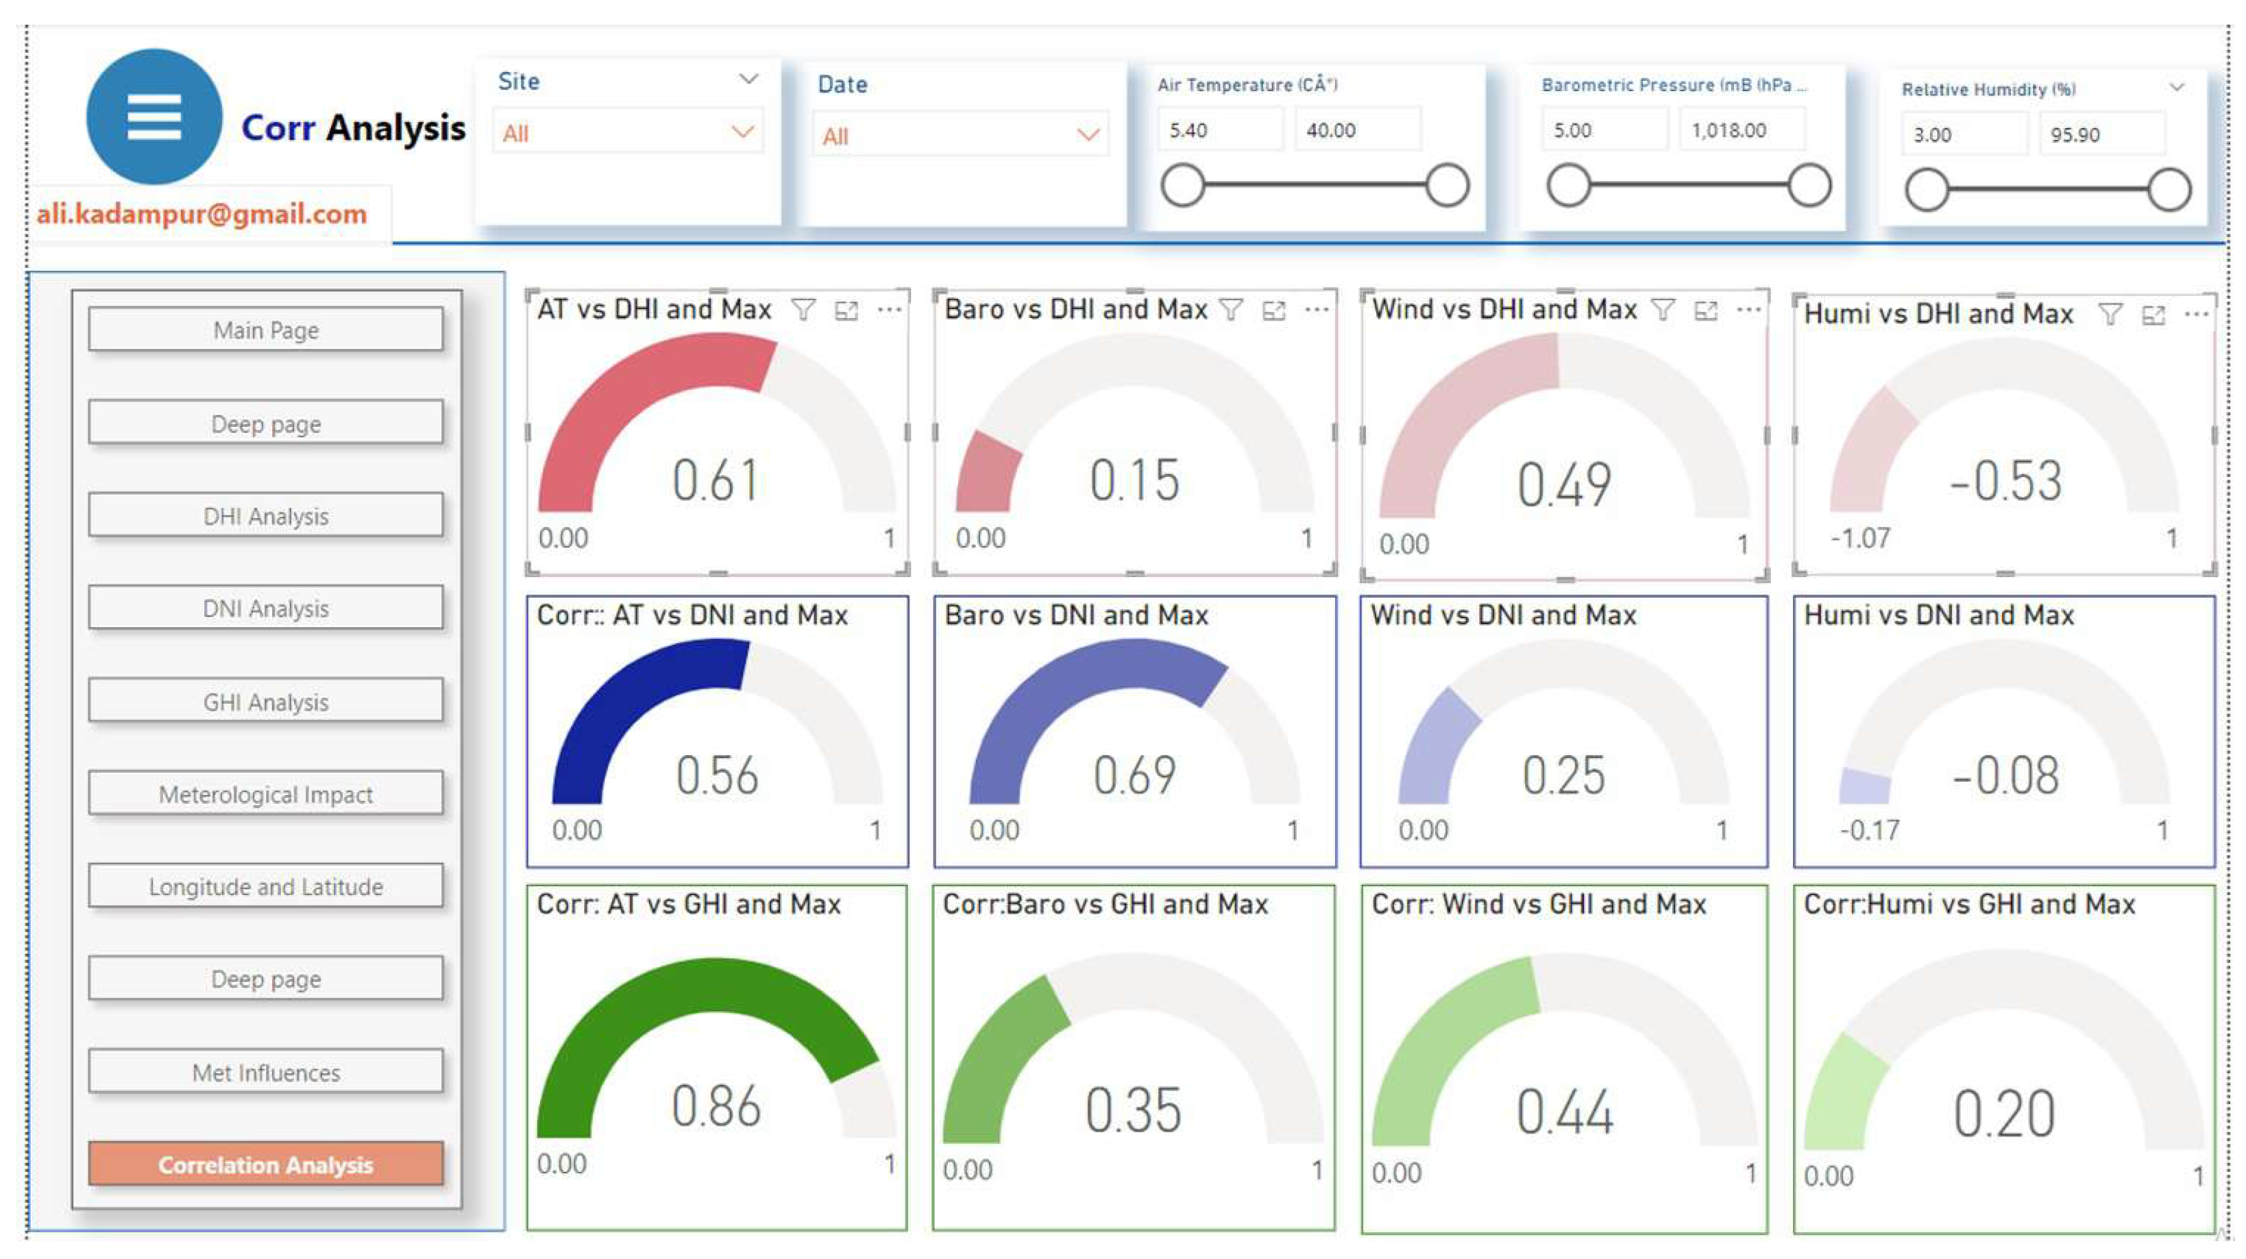Open the Meterological Impact page
The height and width of the screenshot is (1259, 2246).
[266, 794]
